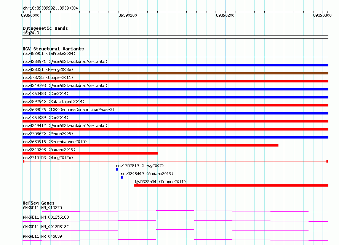Screen dimensions: 339x245
Task: Open variant esv2715153 (Wong2012b) label
Action: [x=48, y=158]
